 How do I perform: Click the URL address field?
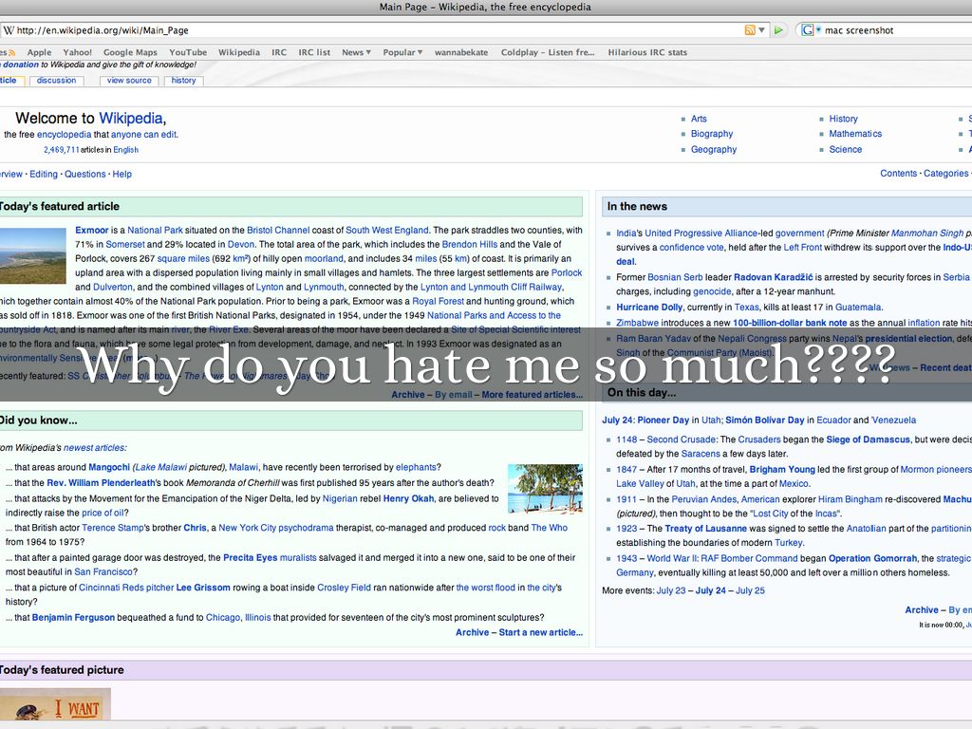point(380,30)
